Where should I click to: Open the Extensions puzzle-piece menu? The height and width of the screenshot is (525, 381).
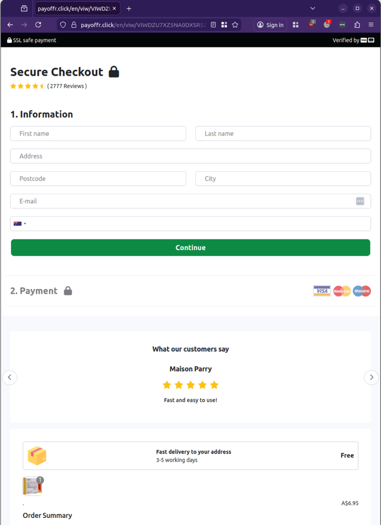pos(357,25)
